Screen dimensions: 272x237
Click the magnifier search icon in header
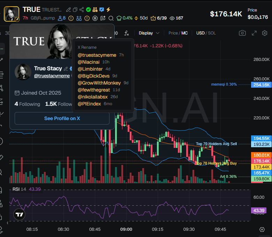point(111,18)
